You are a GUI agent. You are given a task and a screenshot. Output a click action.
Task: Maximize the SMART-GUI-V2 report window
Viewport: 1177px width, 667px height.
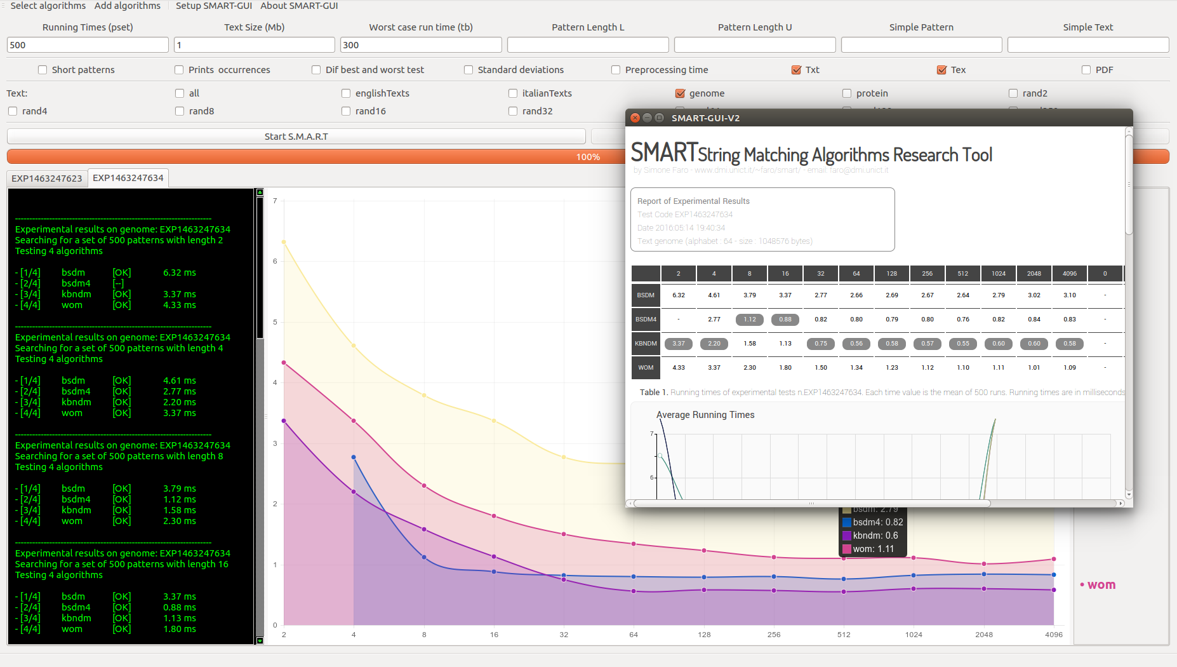click(659, 118)
